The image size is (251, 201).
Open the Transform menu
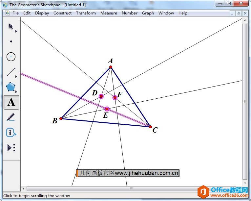[86, 13]
